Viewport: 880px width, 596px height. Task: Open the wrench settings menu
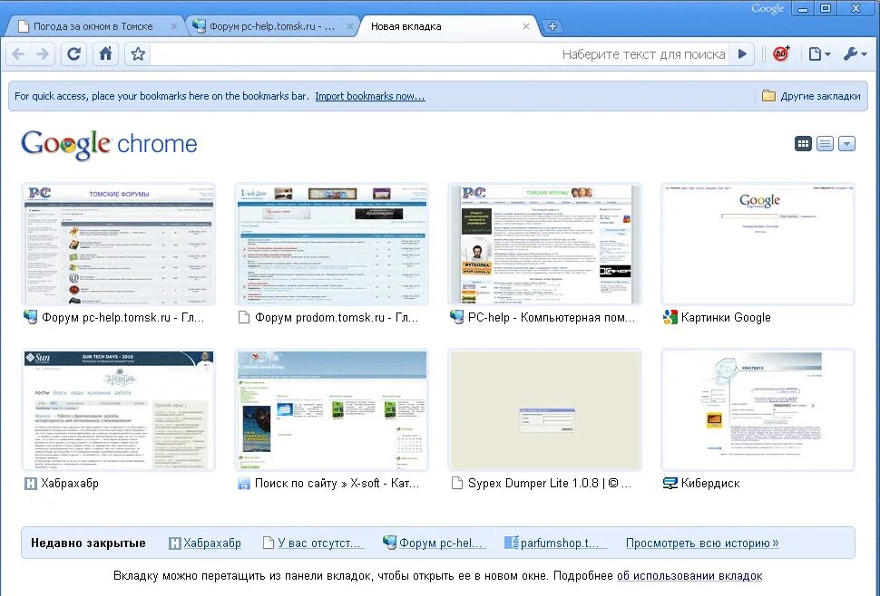click(x=855, y=54)
